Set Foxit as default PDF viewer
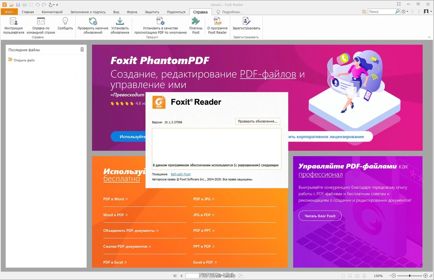The height and width of the screenshot is (280, 434). (x=160, y=26)
